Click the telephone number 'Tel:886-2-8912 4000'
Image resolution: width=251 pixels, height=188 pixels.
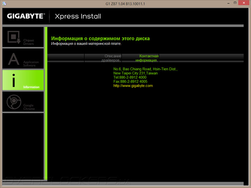[130, 78]
